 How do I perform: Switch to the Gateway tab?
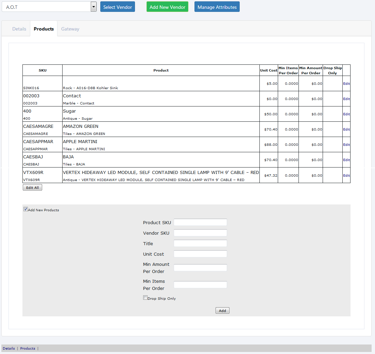[x=70, y=29]
